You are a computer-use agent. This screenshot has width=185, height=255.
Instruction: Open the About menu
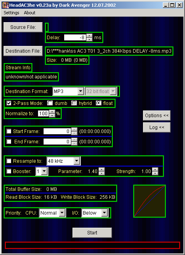click(x=30, y=13)
